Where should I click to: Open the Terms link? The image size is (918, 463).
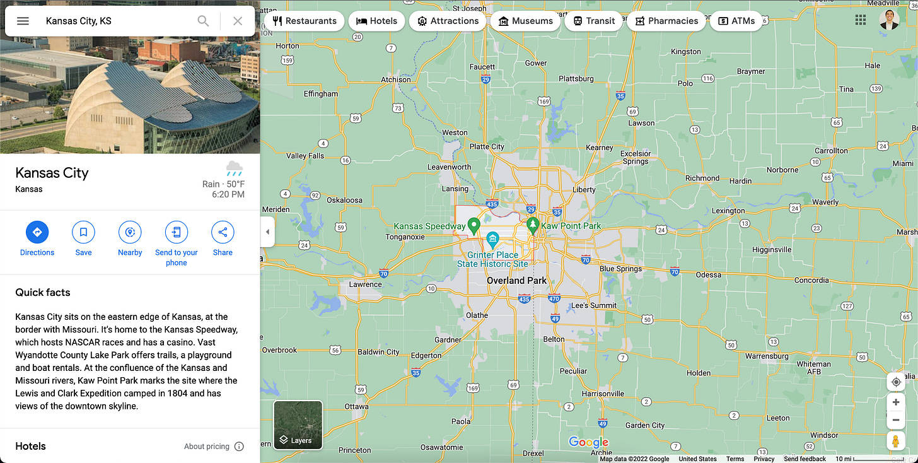tap(735, 459)
